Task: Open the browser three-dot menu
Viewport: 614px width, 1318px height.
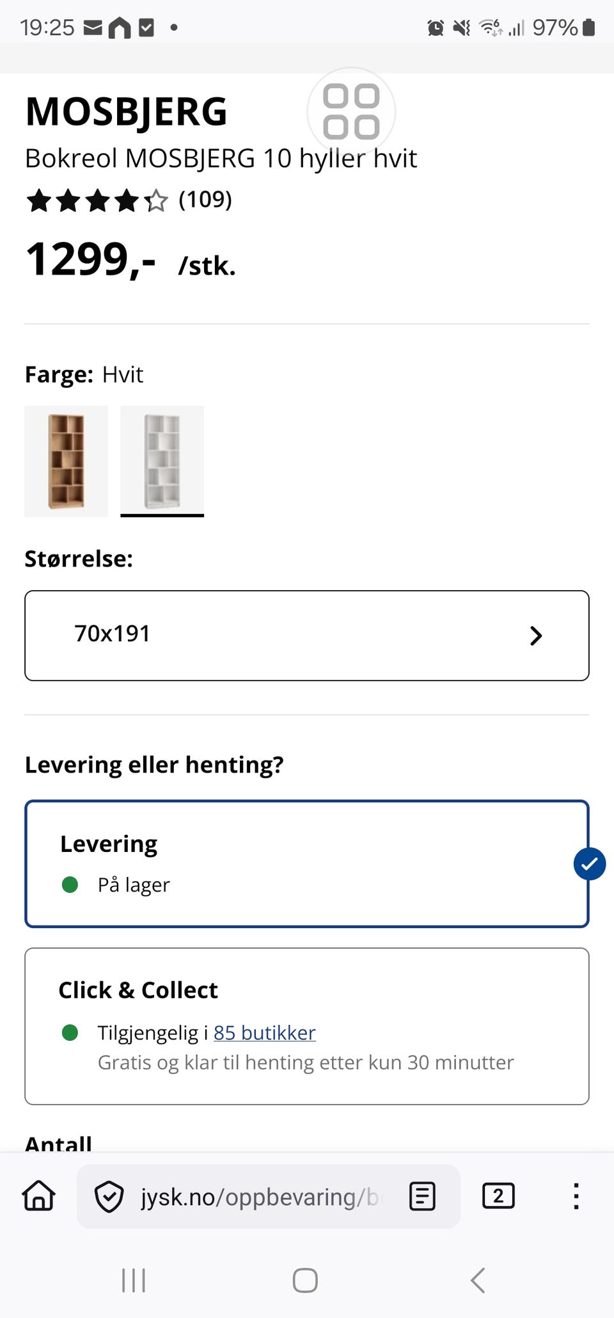Action: [576, 1196]
